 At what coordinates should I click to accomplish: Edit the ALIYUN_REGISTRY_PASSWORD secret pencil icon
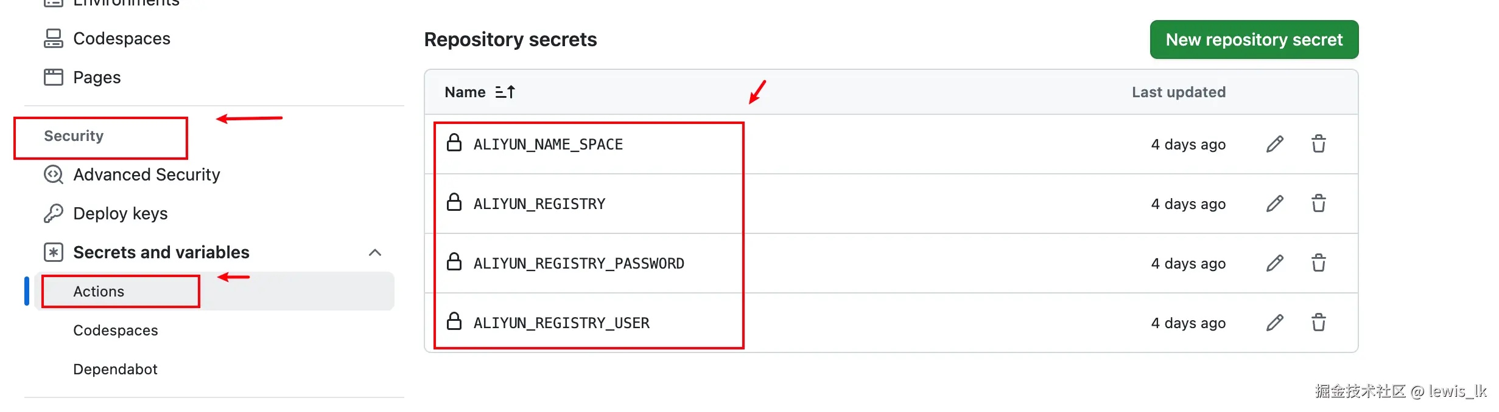tap(1274, 263)
